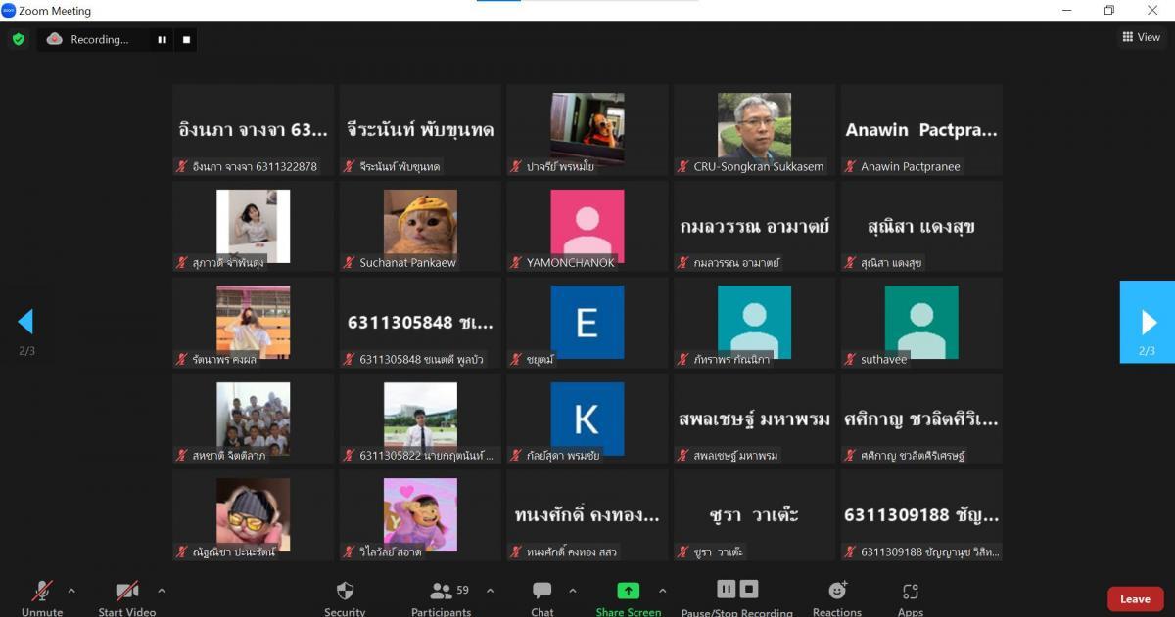Open the Chat panel

click(x=541, y=592)
